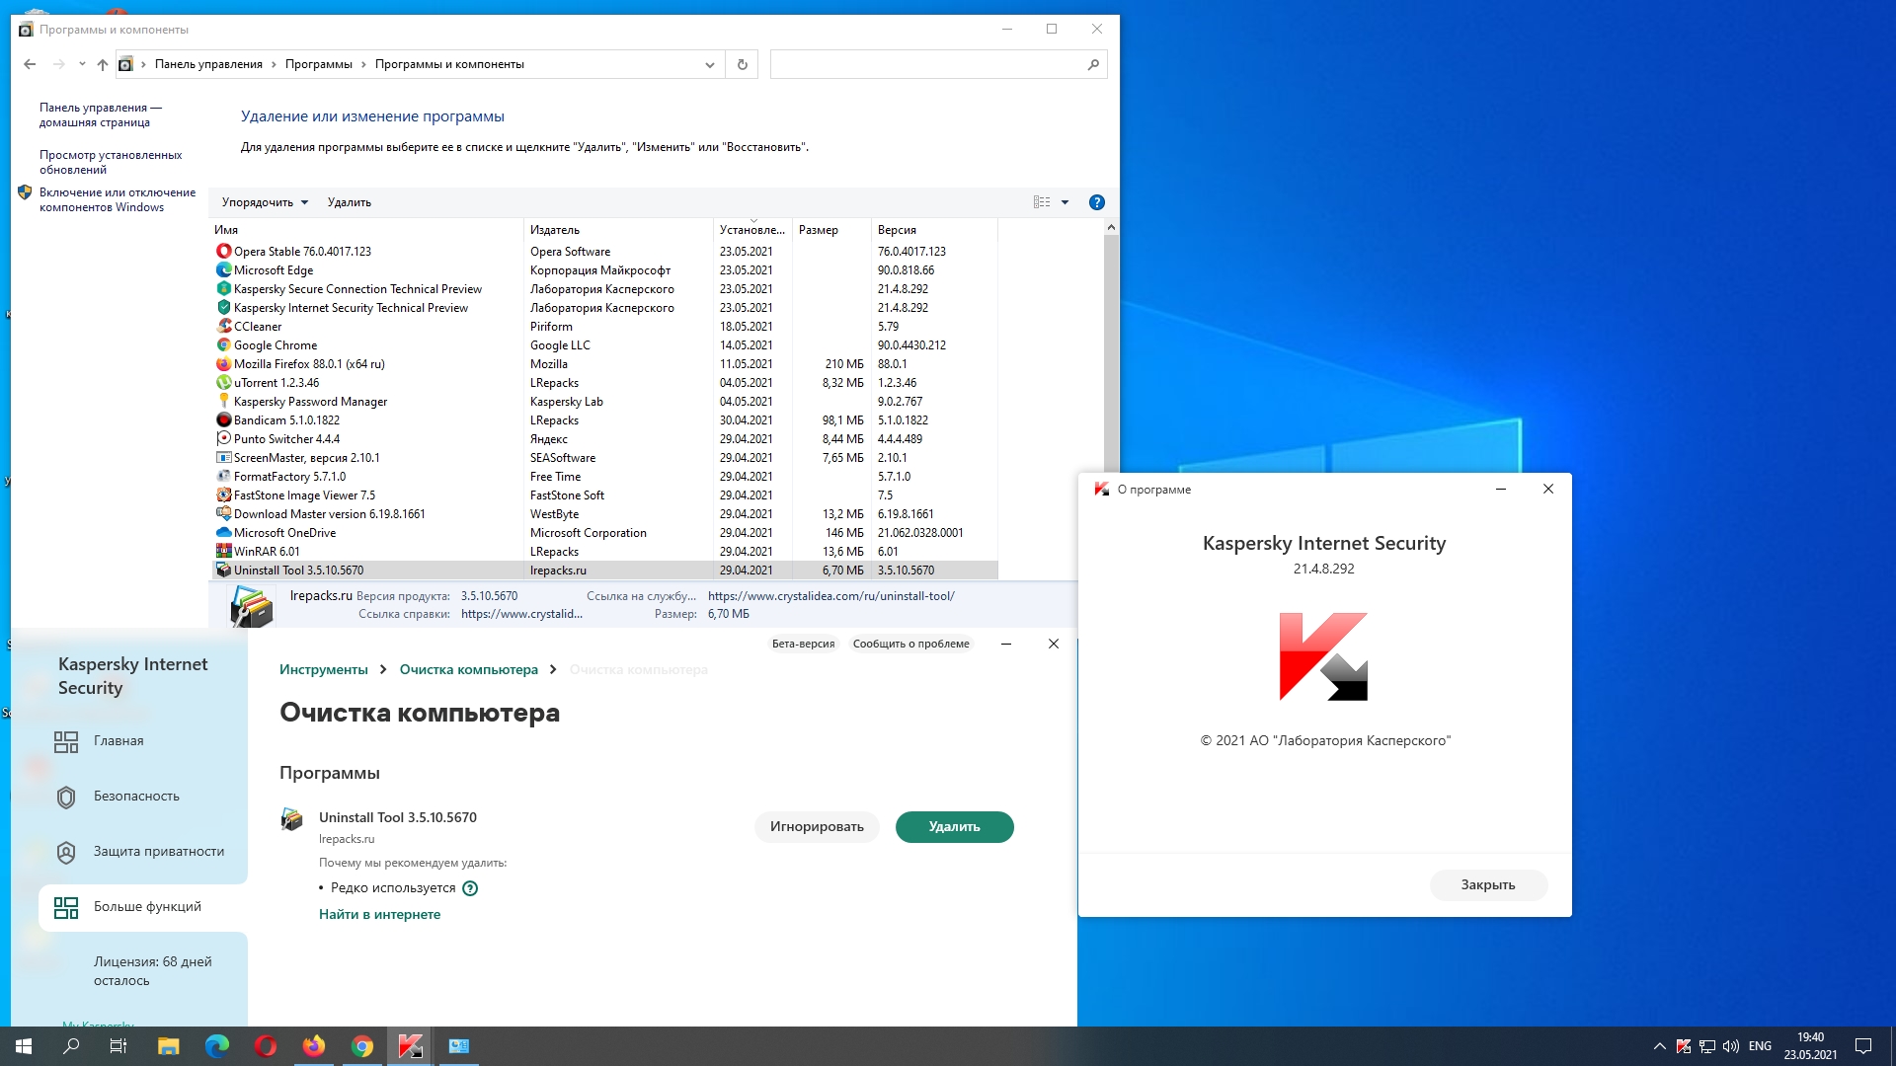
Task: Click 'Очистка компьютера' breadcrumb link
Action: 468,669
